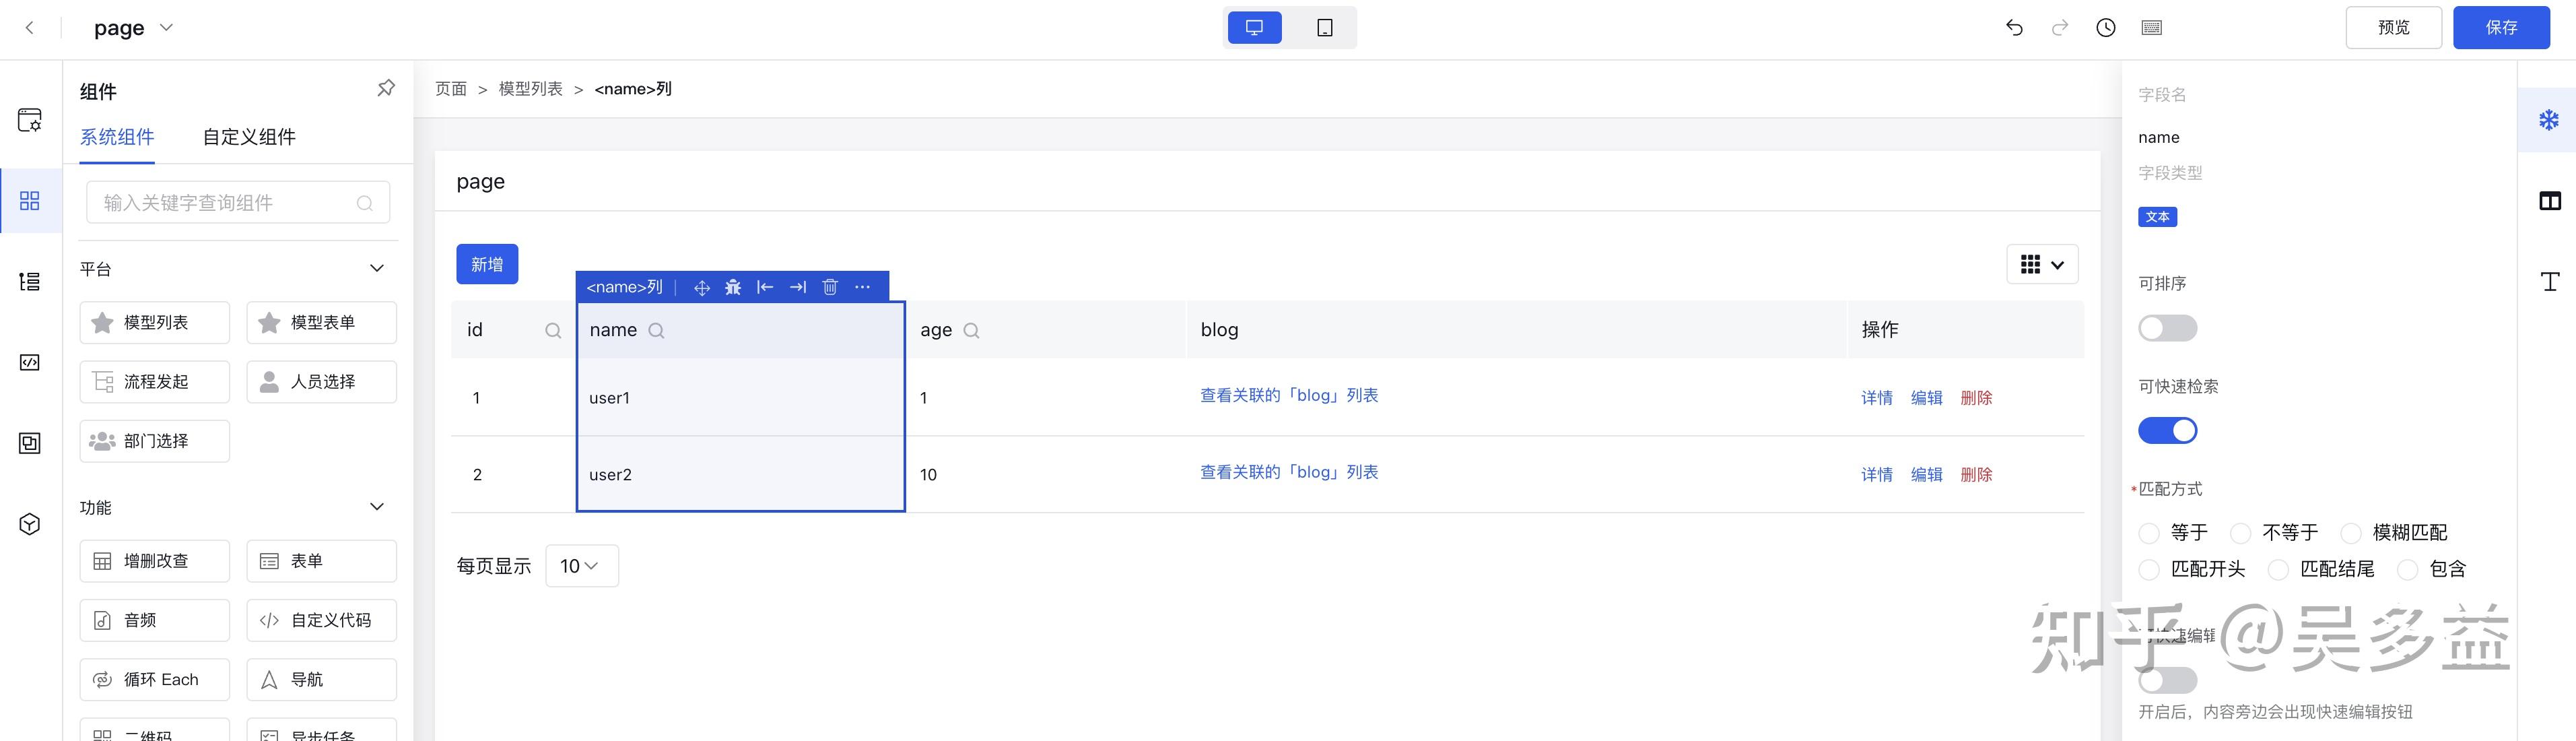This screenshot has height=741, width=2576.
Task: Turn off the 可快速检索 switch
Action: pyautogui.click(x=2167, y=431)
